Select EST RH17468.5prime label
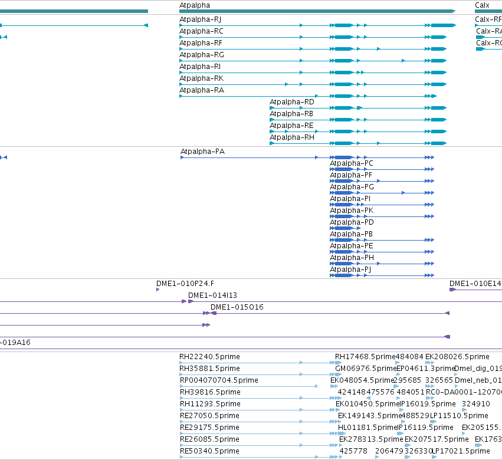Screen dimensions: 502x460 coord(365,357)
